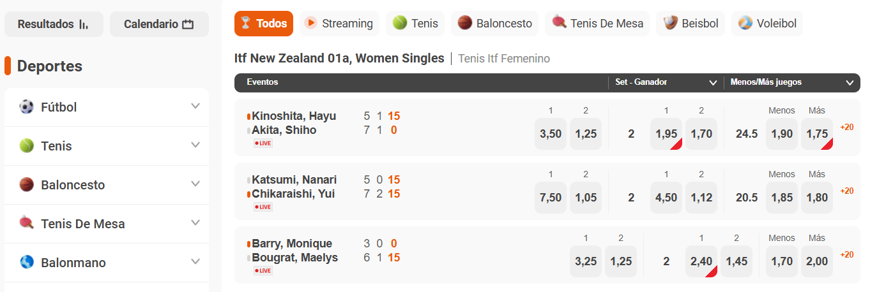The height and width of the screenshot is (292, 870).
Task: Select the Voleibol tab
Action: coord(767,24)
